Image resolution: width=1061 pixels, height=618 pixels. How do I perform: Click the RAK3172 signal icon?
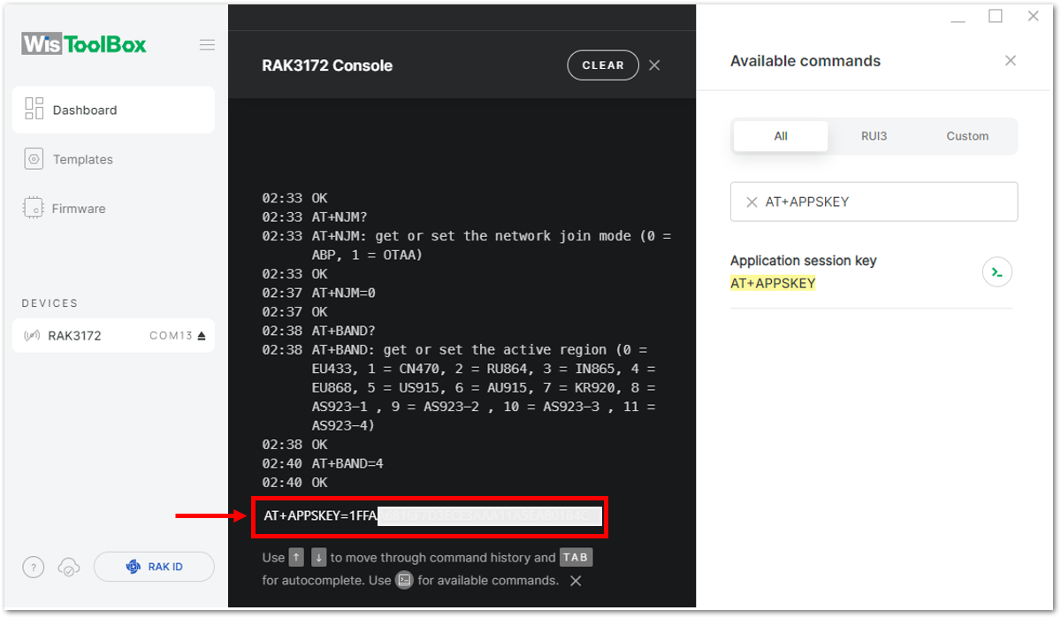tap(33, 336)
